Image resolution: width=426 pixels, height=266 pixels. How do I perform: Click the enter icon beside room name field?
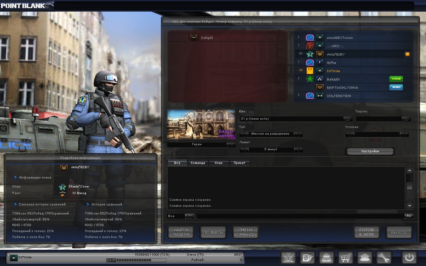click(x=348, y=119)
